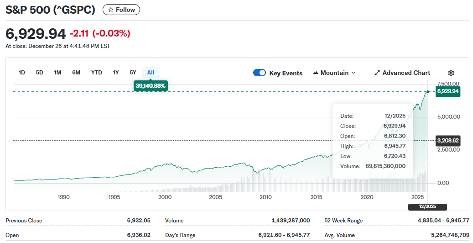
Task: Click the 6,929.94 current price label on axis
Action: coord(447,91)
